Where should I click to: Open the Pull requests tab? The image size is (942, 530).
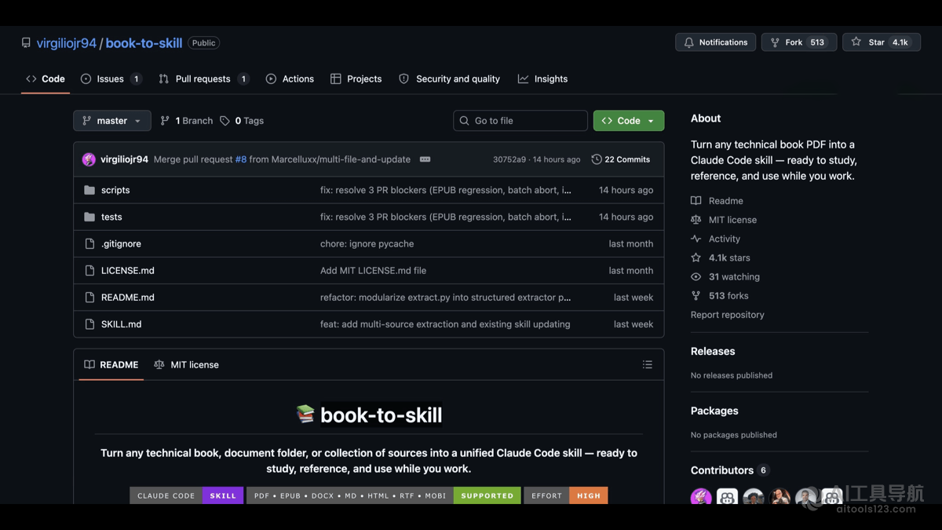(x=203, y=79)
